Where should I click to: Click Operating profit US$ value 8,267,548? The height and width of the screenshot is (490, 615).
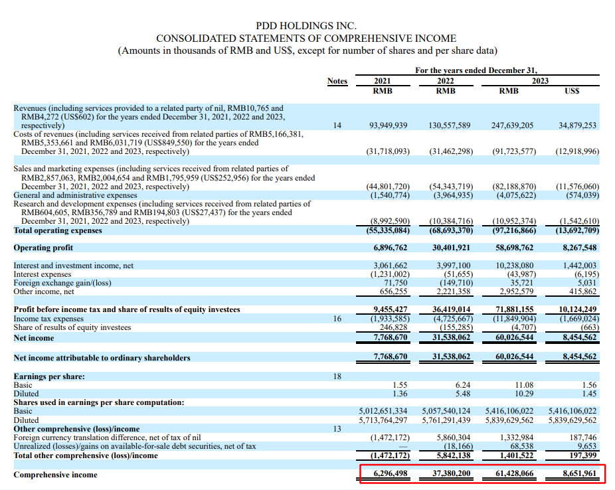click(x=580, y=248)
